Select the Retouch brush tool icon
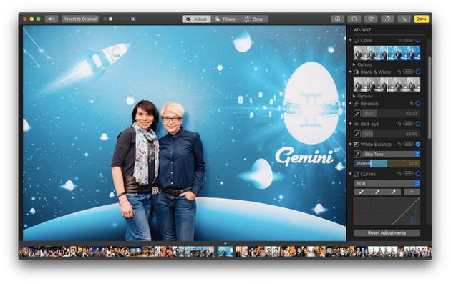This screenshot has width=451, height=284. tap(357, 114)
